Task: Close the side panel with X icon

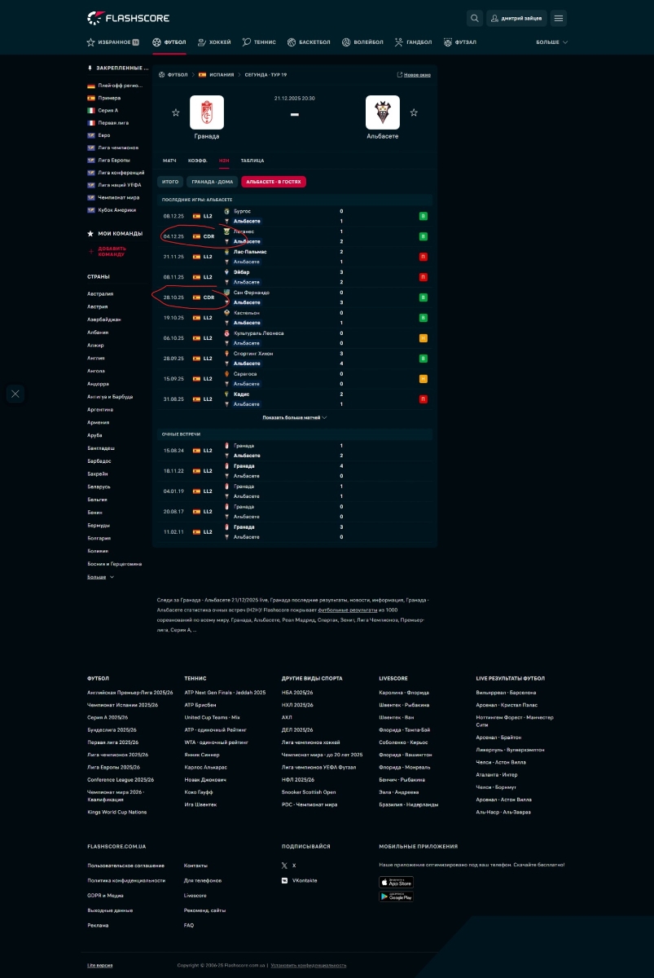Action: (x=15, y=394)
